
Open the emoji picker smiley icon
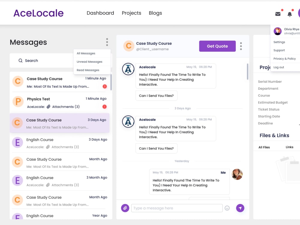point(227,208)
